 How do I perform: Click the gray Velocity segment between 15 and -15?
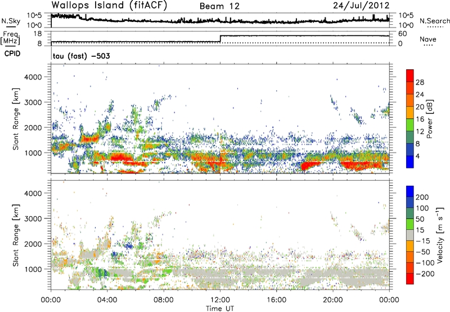[410, 235]
